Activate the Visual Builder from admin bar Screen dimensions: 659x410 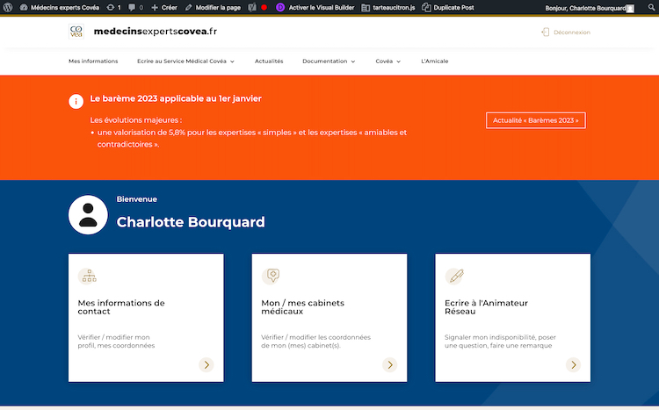pyautogui.click(x=311, y=7)
